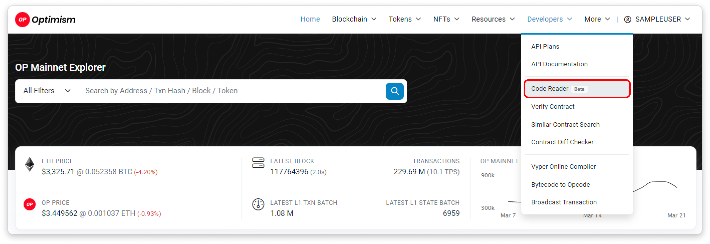The height and width of the screenshot is (244, 710).
Task: Open the NFTs dropdown menu
Action: point(446,19)
